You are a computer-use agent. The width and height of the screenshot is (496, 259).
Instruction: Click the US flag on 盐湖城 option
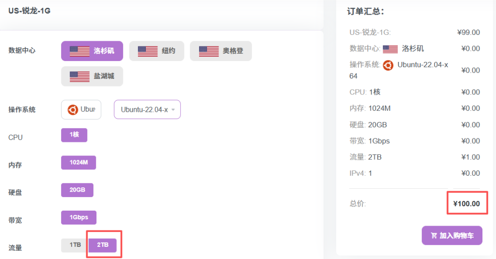(x=79, y=76)
